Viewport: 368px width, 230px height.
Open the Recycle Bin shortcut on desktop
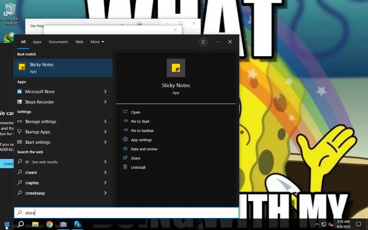tap(10, 14)
